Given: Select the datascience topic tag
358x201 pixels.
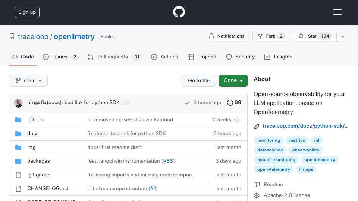Looking at the screenshot, I should click(x=270, y=150).
